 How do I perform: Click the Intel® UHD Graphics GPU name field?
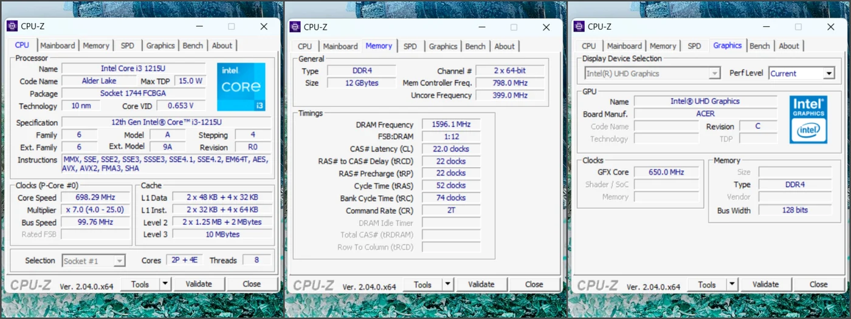tap(706, 101)
